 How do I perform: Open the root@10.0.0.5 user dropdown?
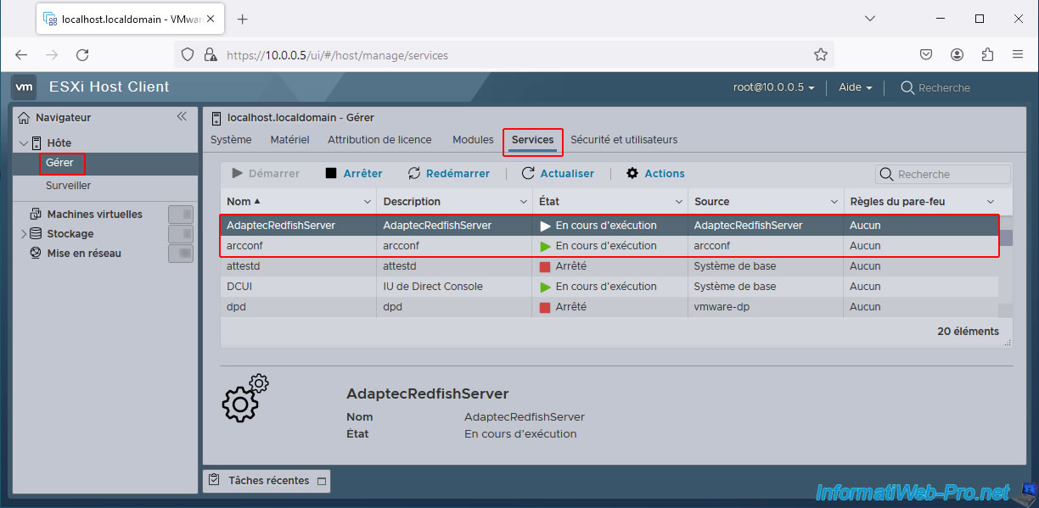coord(773,87)
